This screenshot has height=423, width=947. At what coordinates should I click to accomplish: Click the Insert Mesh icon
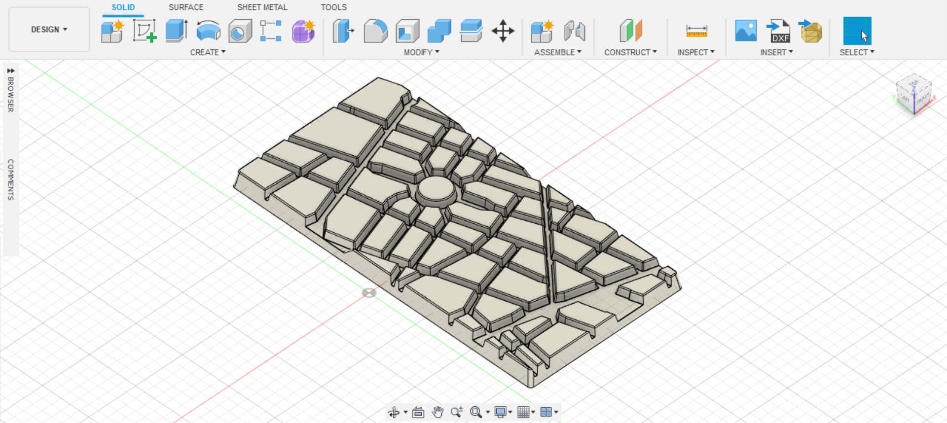click(x=810, y=31)
